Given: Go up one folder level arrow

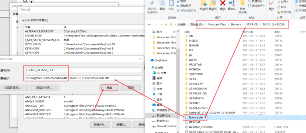Looking at the screenshot, I should pyautogui.click(x=166, y=25).
